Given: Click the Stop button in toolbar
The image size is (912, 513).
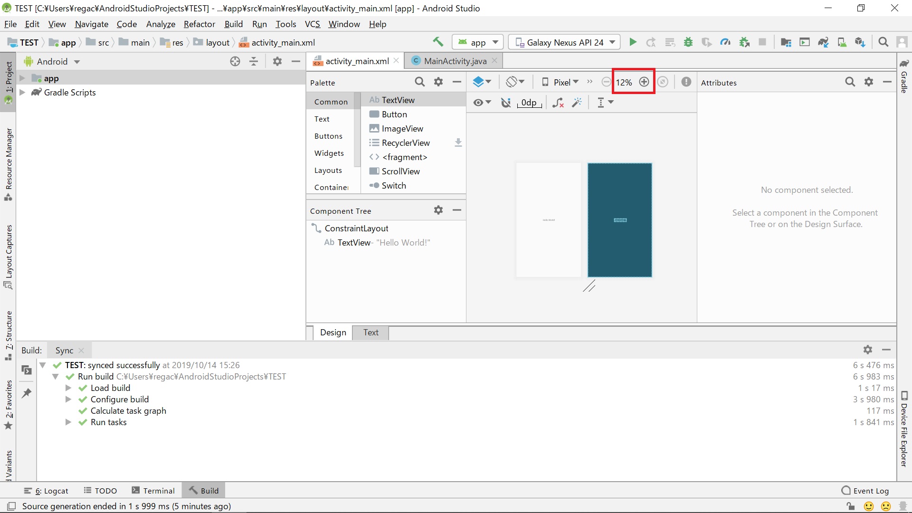Looking at the screenshot, I should (x=762, y=42).
